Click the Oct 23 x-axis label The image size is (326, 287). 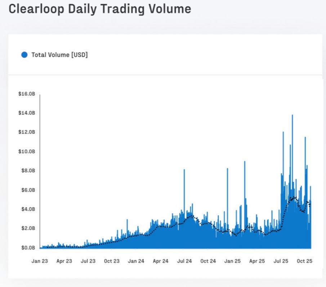coord(112,261)
